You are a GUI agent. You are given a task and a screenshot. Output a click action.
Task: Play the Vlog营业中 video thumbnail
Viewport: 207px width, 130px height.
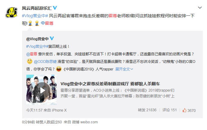(x=42, y=90)
